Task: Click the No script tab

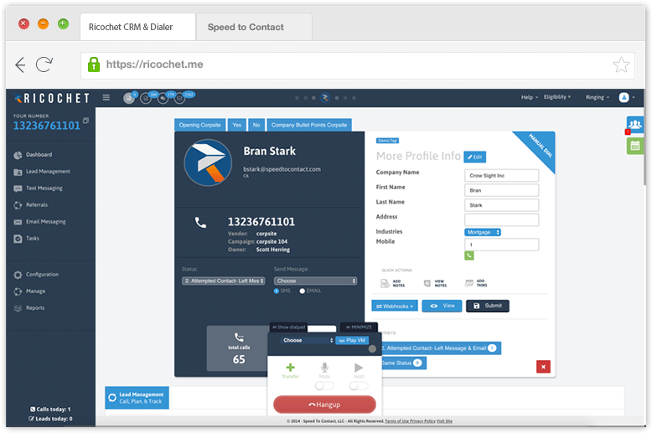Action: click(x=256, y=125)
